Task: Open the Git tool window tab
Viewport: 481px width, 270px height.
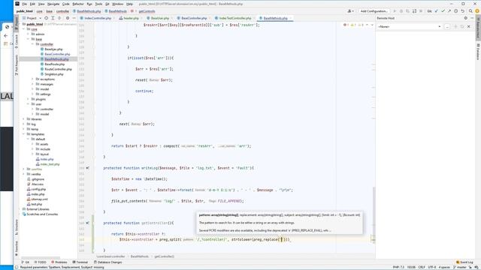Action: [25, 262]
